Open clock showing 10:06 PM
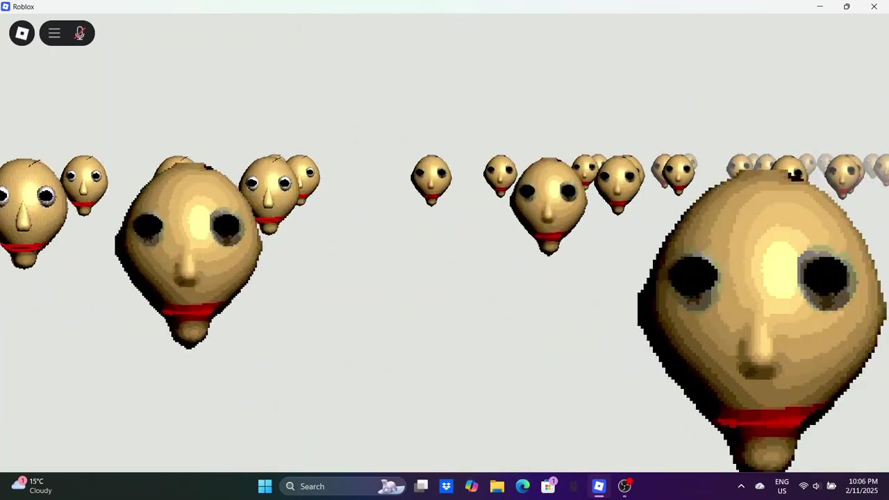The image size is (889, 500). pyautogui.click(x=863, y=486)
